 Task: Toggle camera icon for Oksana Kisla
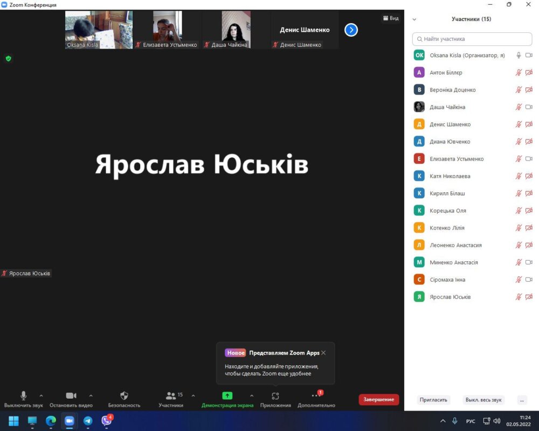point(529,55)
